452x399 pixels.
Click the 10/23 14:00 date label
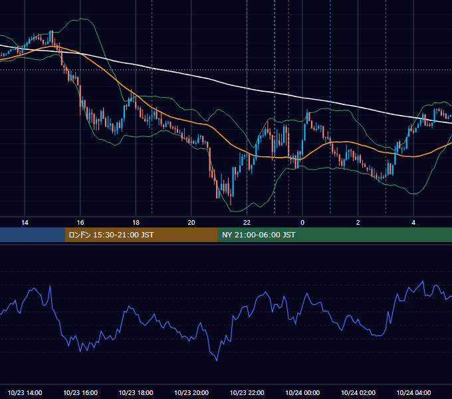(25, 392)
